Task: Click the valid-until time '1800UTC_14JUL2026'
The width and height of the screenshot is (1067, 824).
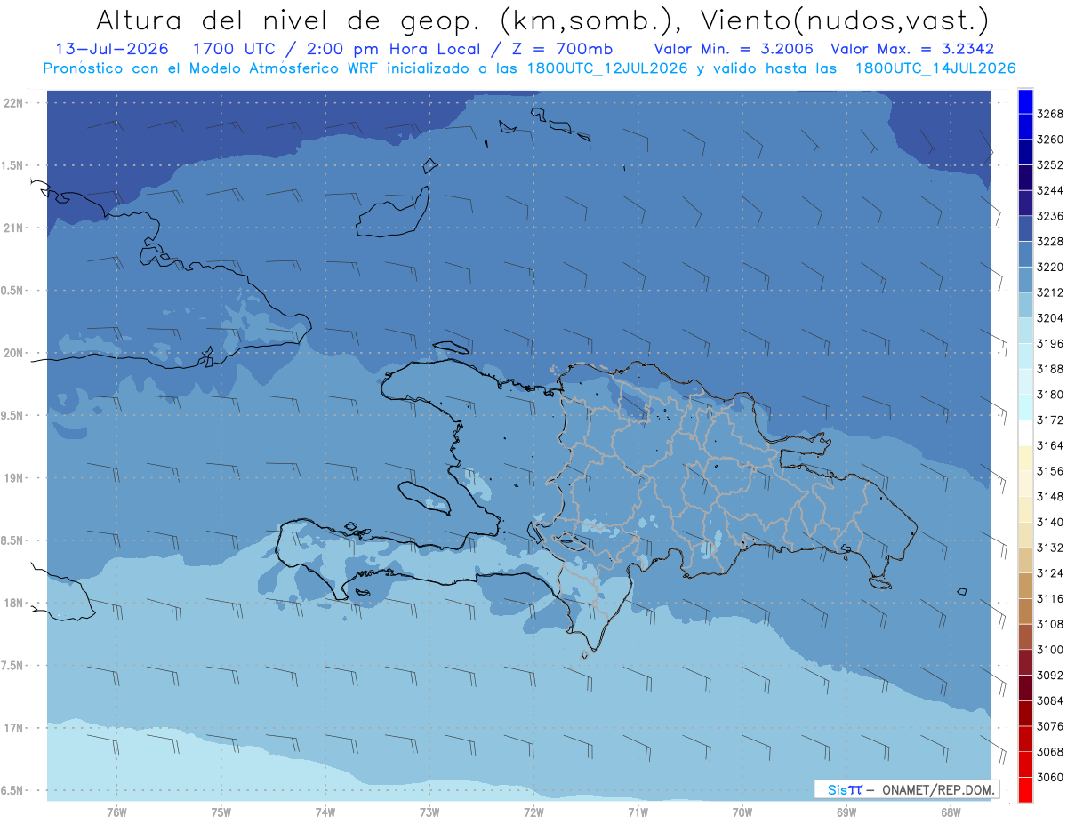Action: click(935, 68)
